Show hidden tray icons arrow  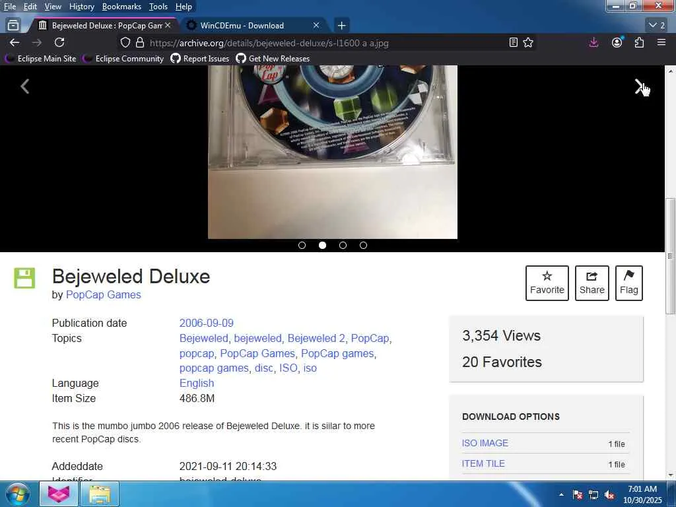click(x=561, y=494)
